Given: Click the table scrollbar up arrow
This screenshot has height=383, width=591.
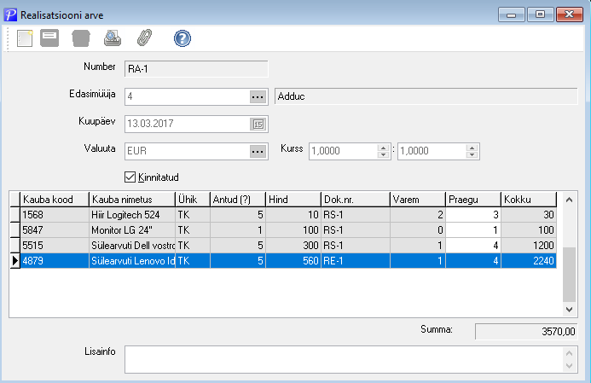Looking at the screenshot, I should pos(569,200).
